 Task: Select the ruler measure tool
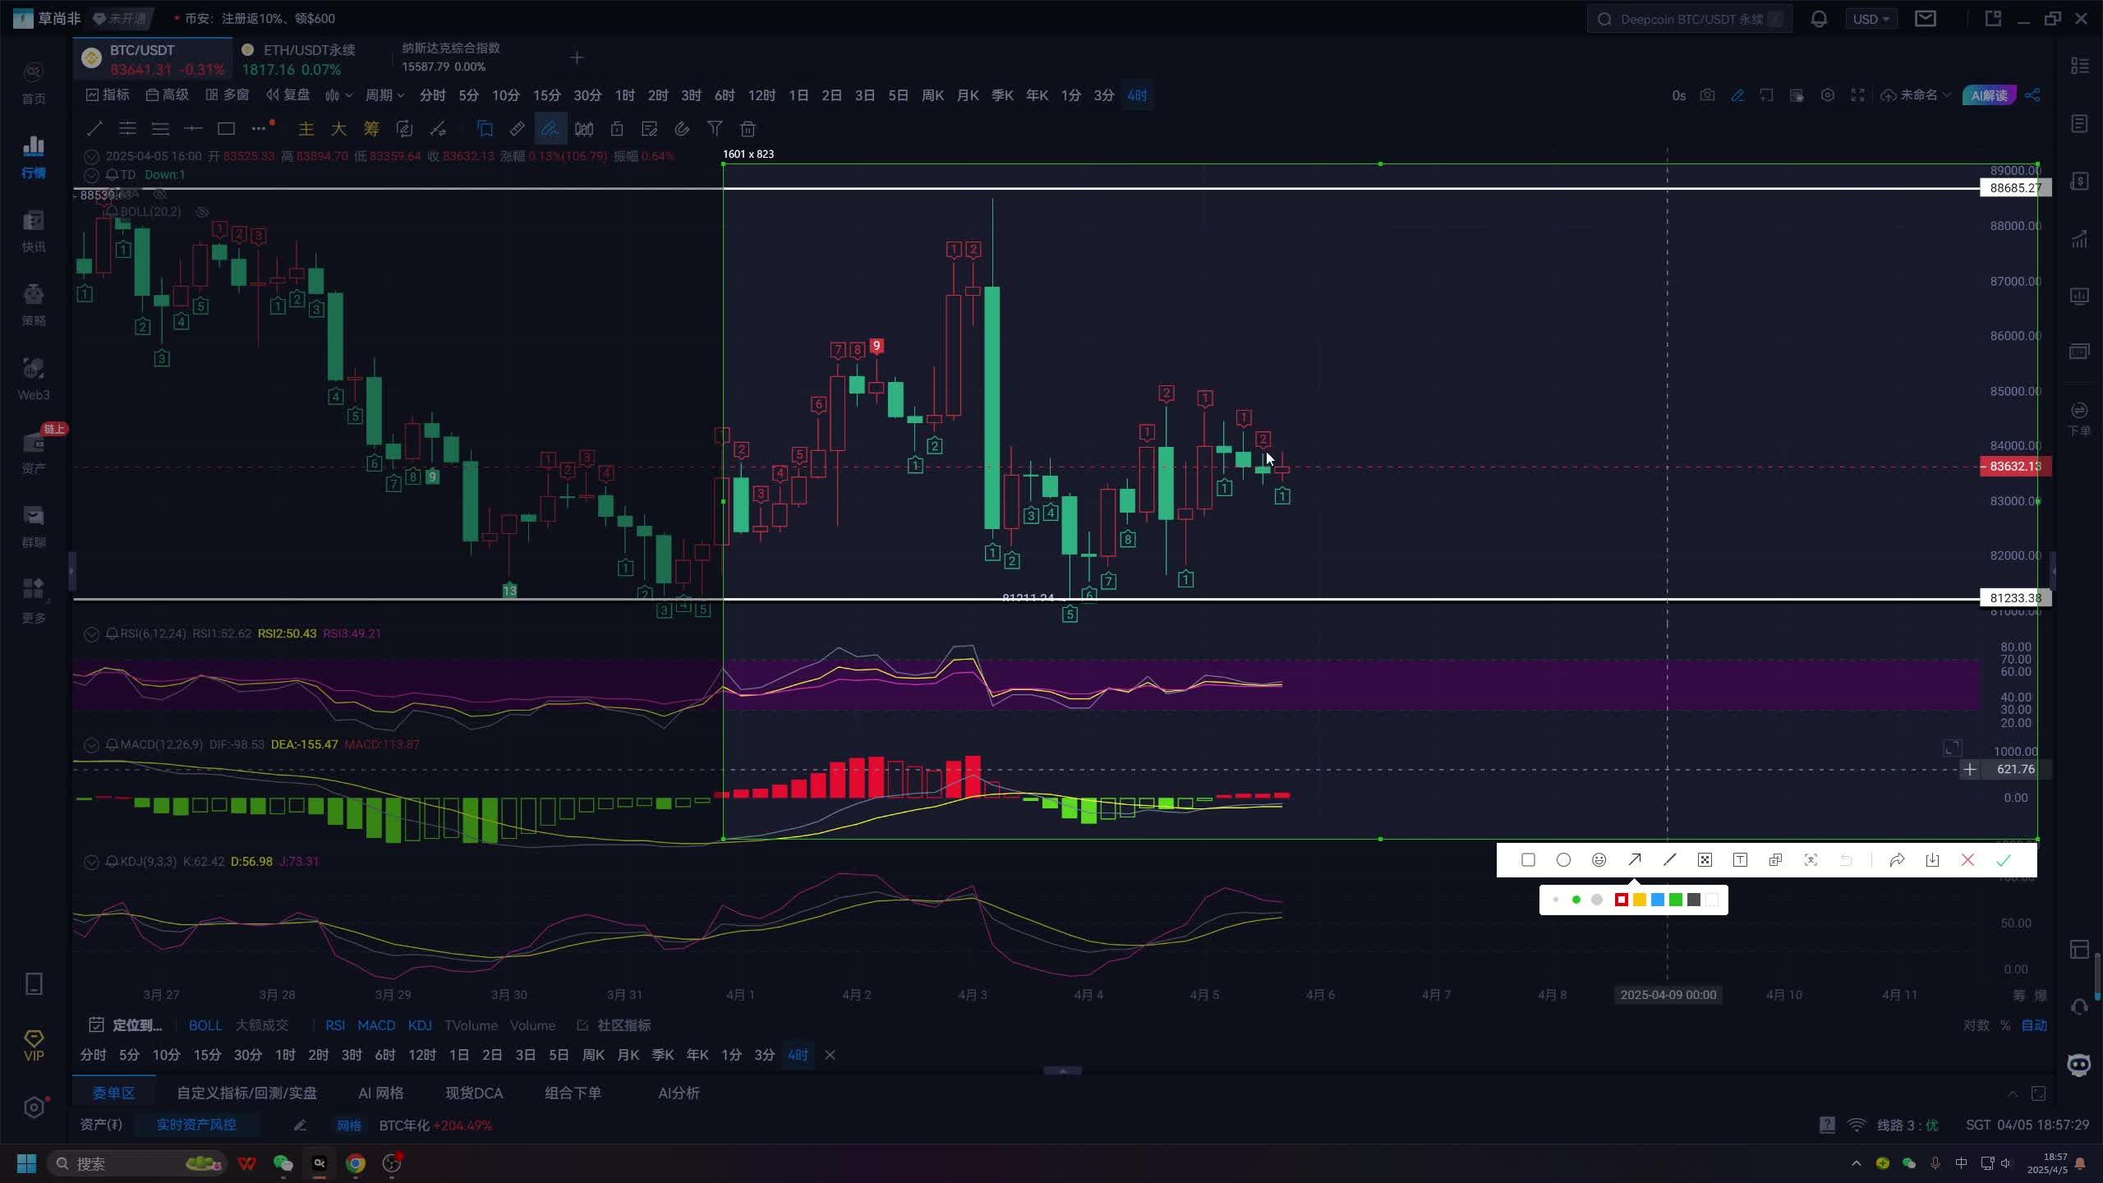click(x=517, y=129)
